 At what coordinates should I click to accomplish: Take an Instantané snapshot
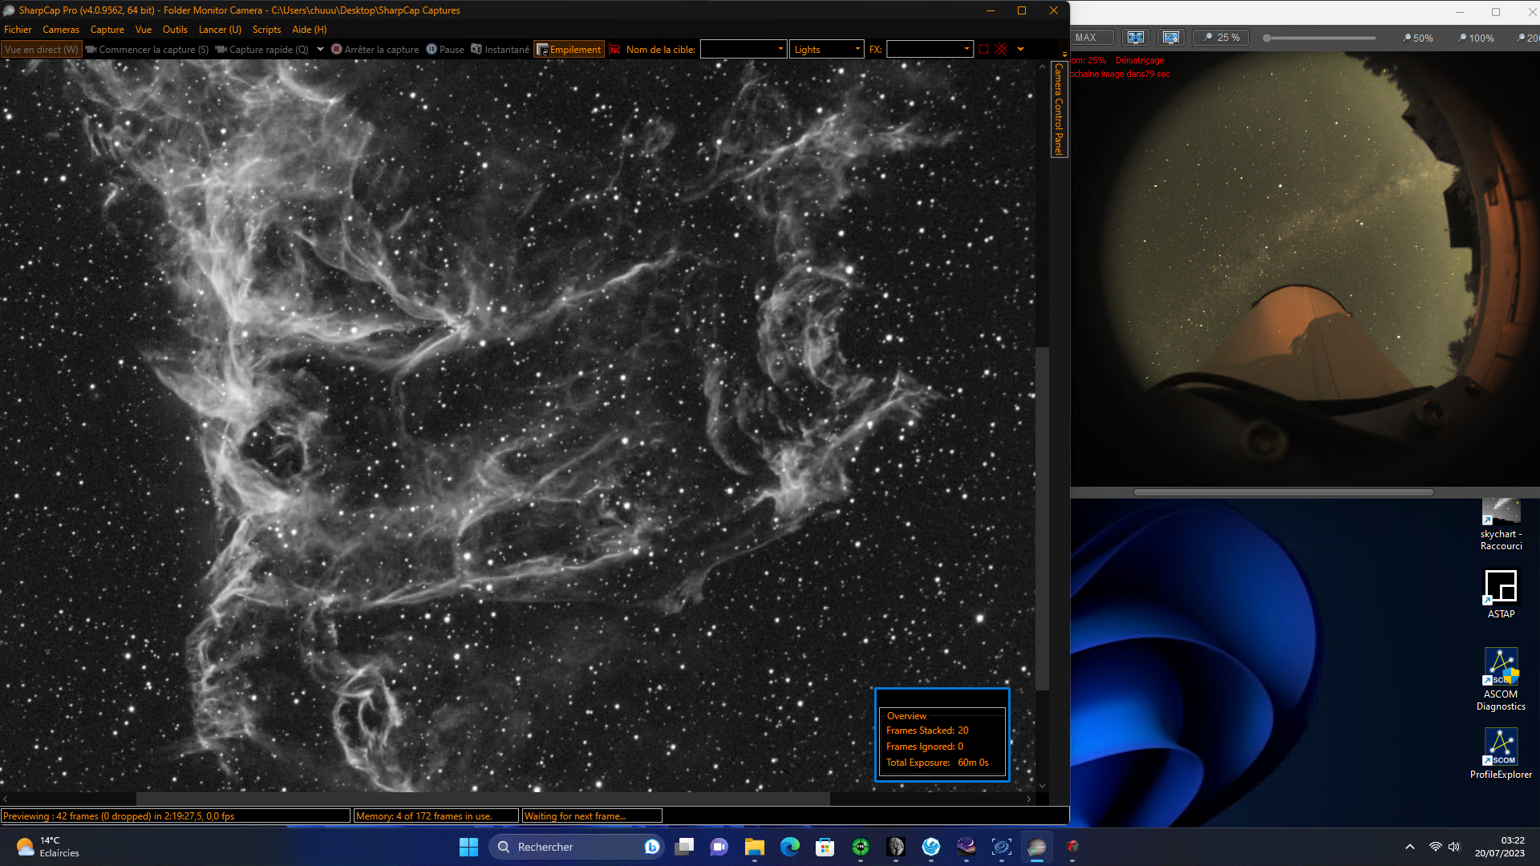tap(500, 50)
